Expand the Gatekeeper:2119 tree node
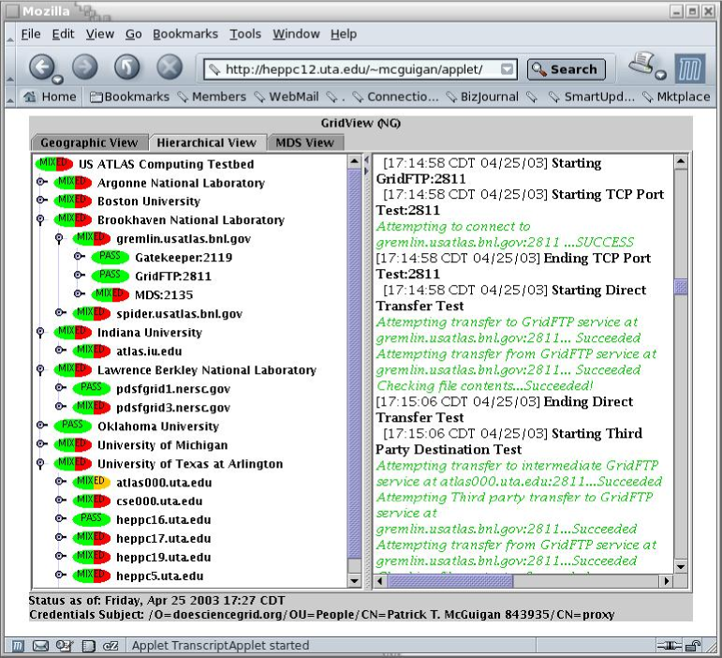722x658 pixels. point(79,258)
